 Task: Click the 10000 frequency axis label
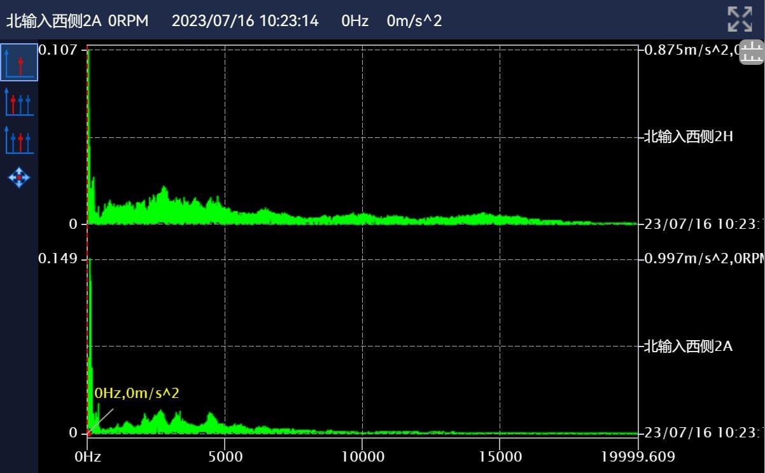[x=361, y=456]
